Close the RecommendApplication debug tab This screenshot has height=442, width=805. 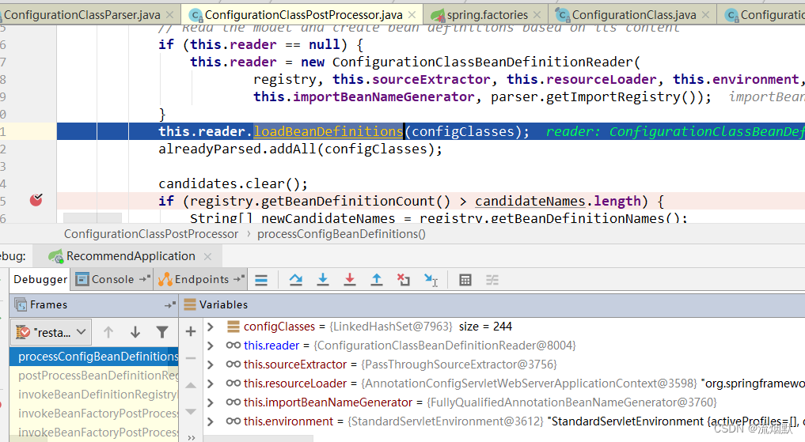click(207, 256)
